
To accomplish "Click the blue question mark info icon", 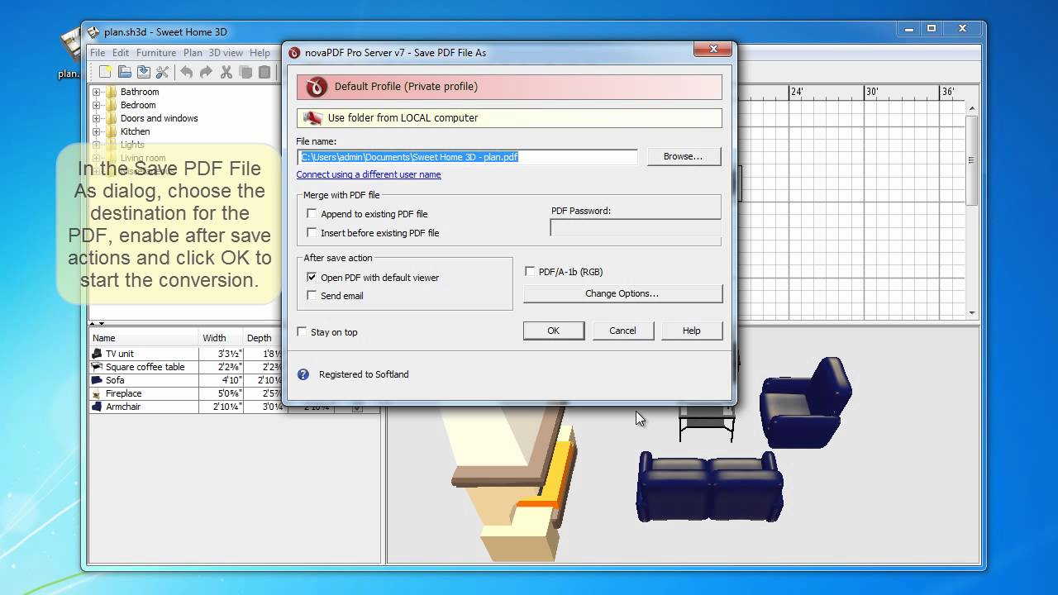I will (303, 374).
